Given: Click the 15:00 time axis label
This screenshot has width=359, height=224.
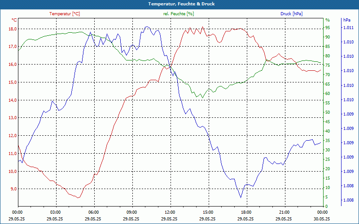Looking at the screenshot, I should click(x=209, y=212).
